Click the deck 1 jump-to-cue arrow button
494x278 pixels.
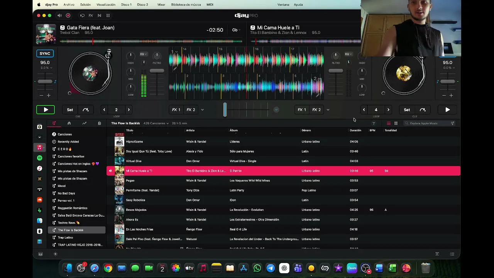[x=86, y=110]
